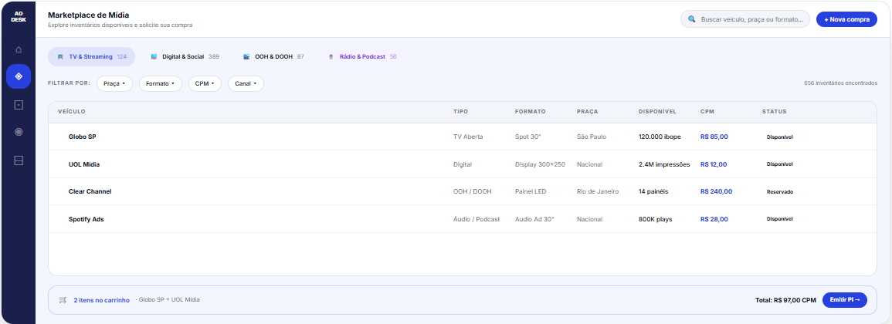892x324 pixels.
Task: Open the 2 itens no carrinho link
Action: [101, 299]
